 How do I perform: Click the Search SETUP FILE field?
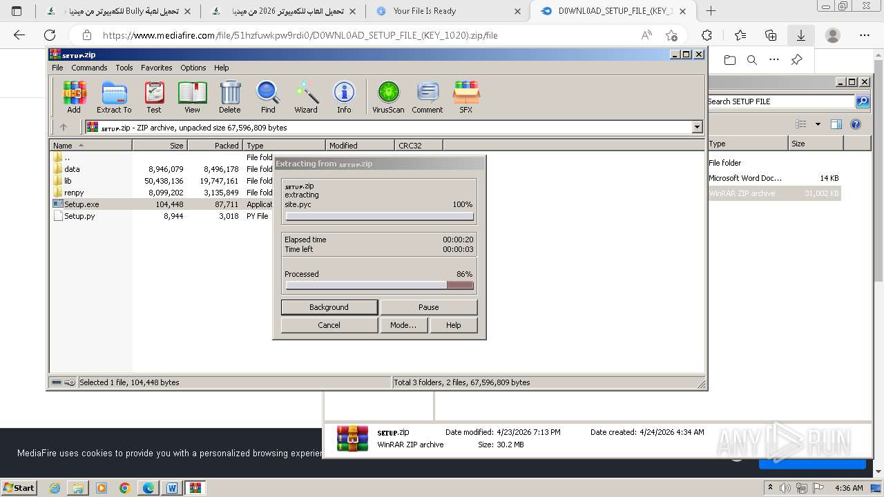[x=780, y=101]
